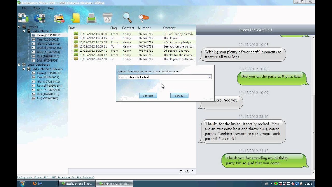Select Bob (713476264) under Ted's iPhone 5
The height and width of the screenshot is (187, 332).
[x=48, y=52]
